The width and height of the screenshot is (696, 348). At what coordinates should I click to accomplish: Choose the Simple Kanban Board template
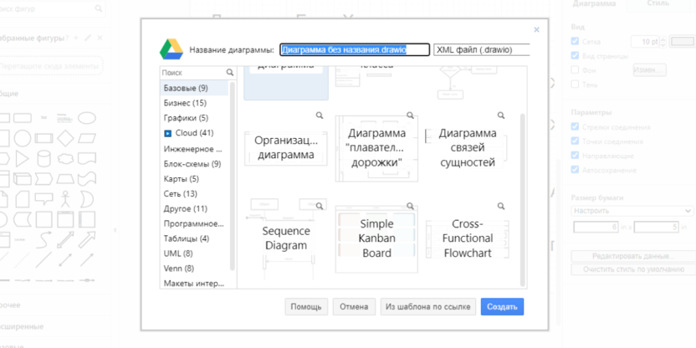click(376, 238)
